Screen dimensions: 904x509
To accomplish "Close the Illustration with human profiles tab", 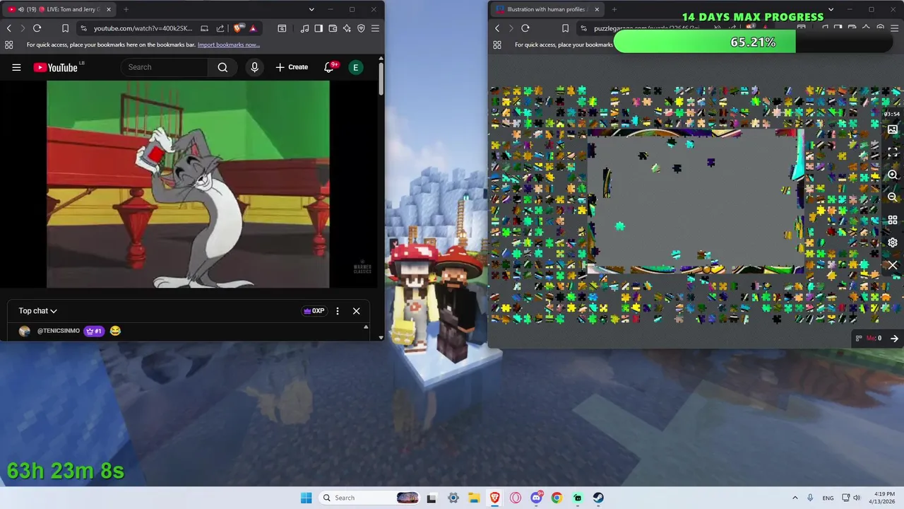I will tap(597, 9).
